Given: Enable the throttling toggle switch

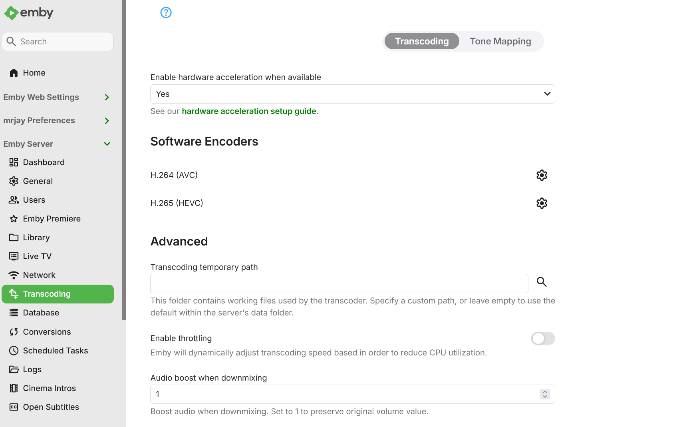Looking at the screenshot, I should [543, 339].
